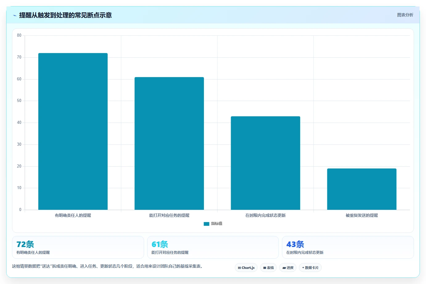
Task: Select the 有明确责任人的提醒 bar in chart
Action: tap(73, 132)
